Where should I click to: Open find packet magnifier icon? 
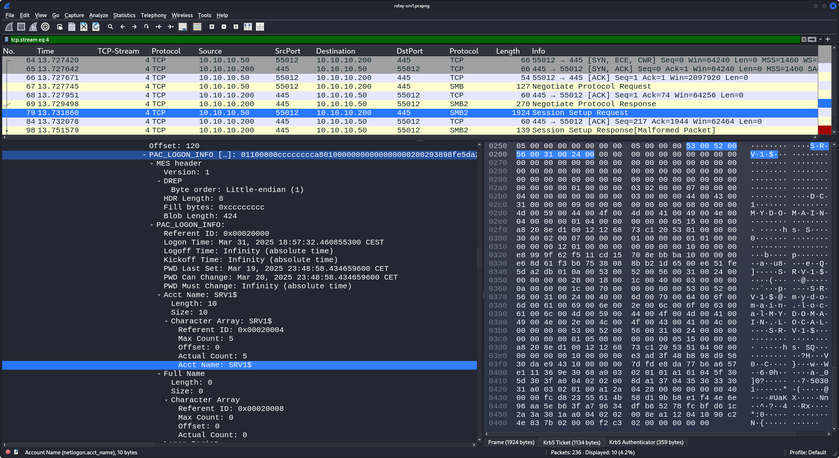(x=110, y=27)
